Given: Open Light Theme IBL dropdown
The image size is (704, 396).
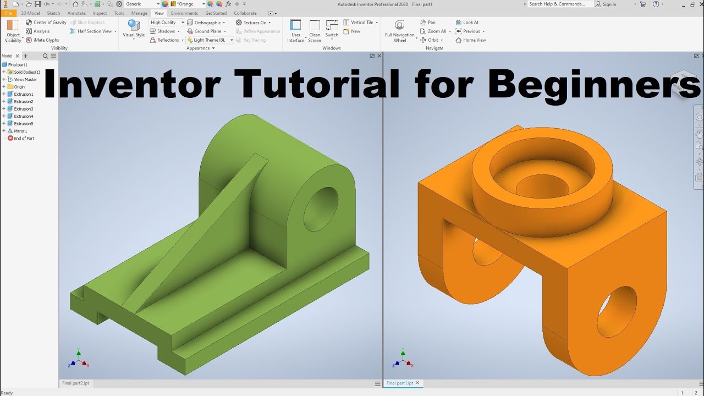Looking at the screenshot, I should pyautogui.click(x=210, y=40).
